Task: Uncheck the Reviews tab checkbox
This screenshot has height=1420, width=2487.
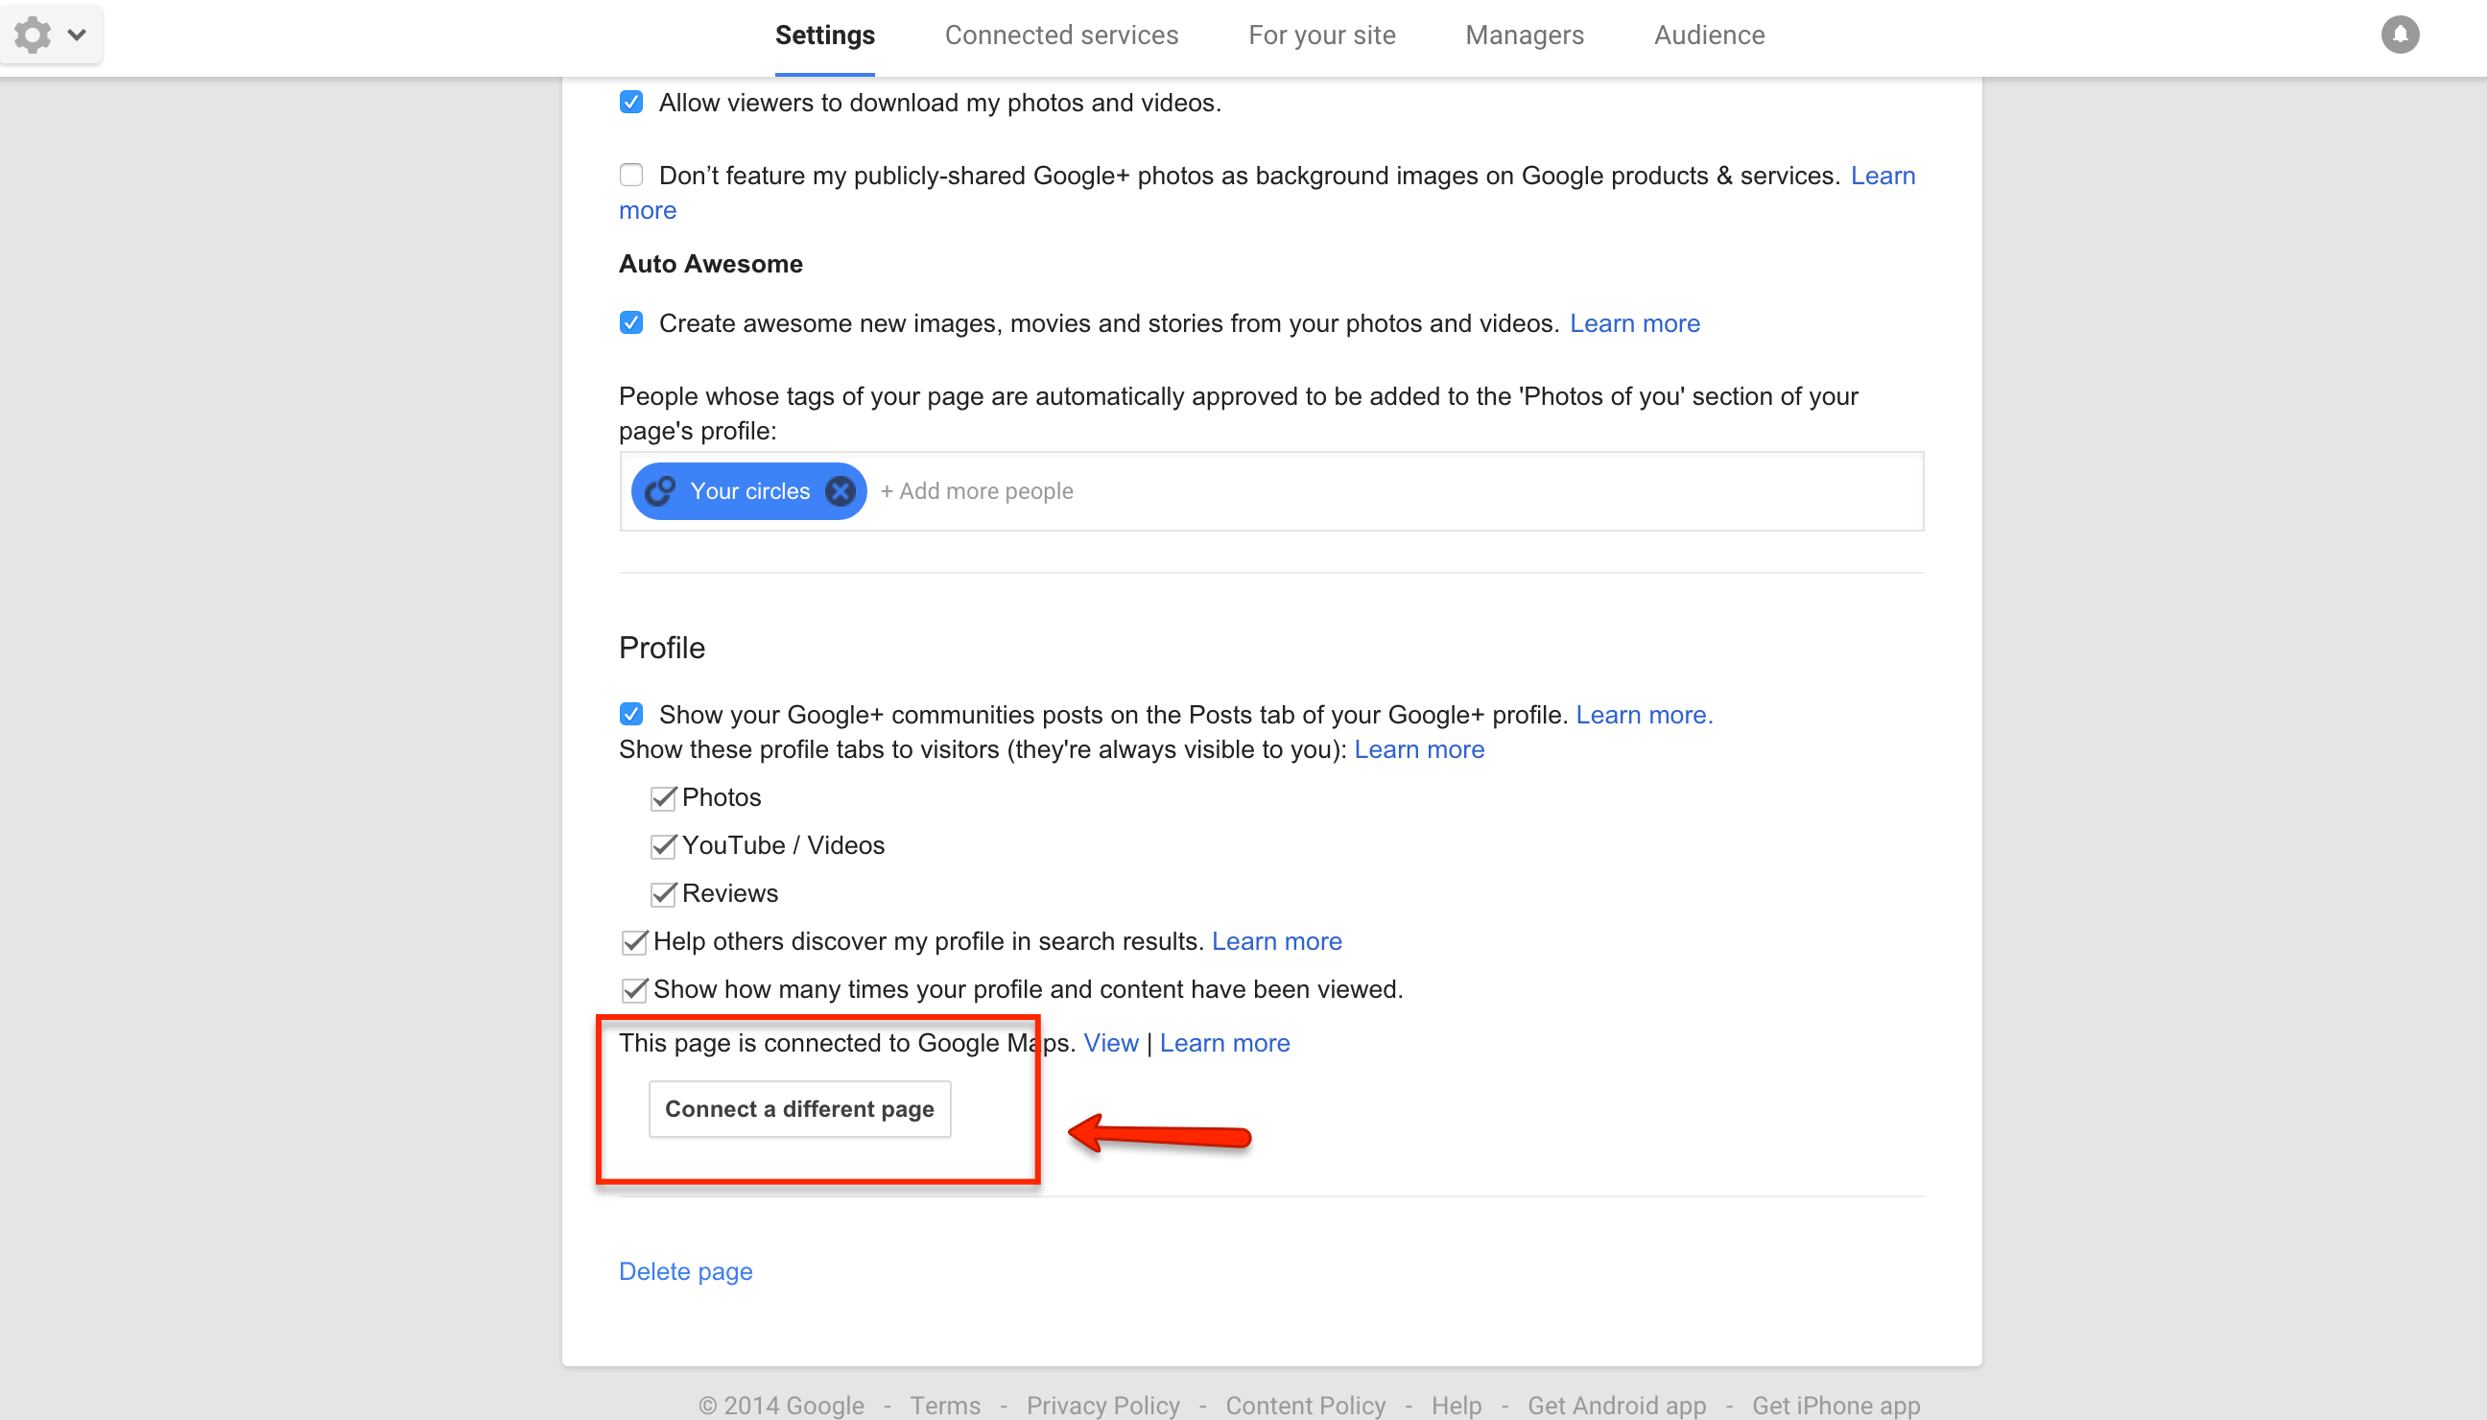Action: coord(663,893)
